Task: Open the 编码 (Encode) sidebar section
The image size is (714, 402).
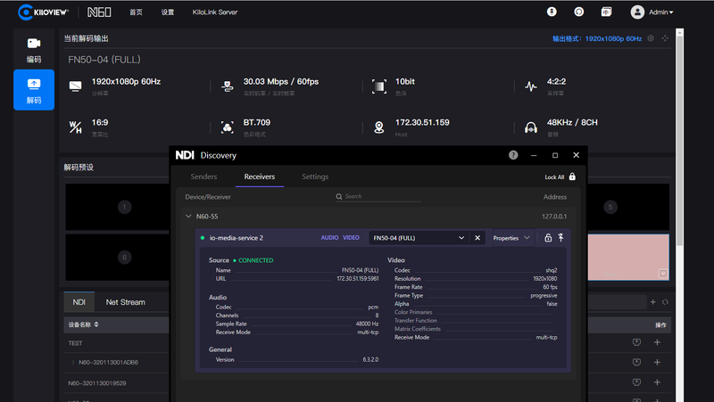Action: 34,50
